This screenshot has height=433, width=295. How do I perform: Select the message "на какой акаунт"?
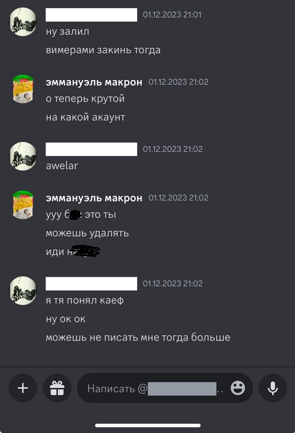click(x=85, y=117)
